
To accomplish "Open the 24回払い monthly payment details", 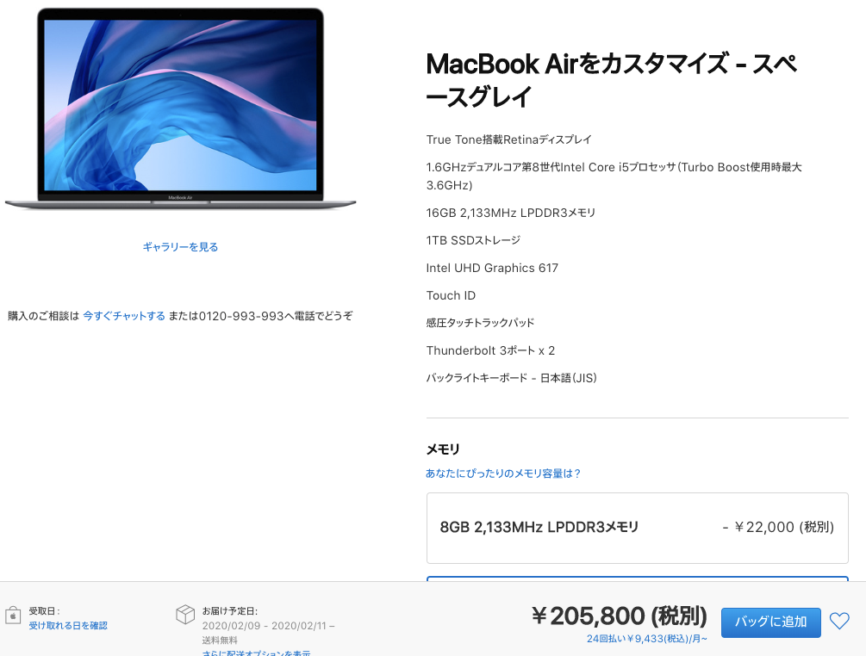I will click(647, 639).
